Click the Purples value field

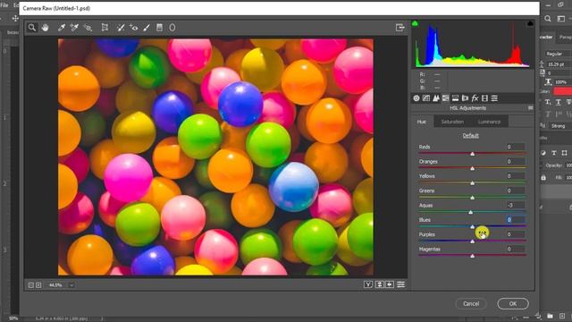click(x=516, y=234)
